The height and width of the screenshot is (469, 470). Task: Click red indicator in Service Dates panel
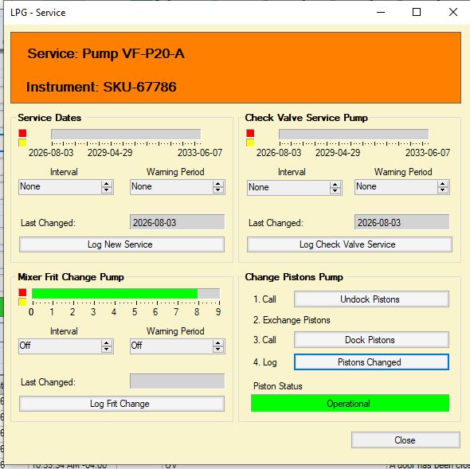22,133
